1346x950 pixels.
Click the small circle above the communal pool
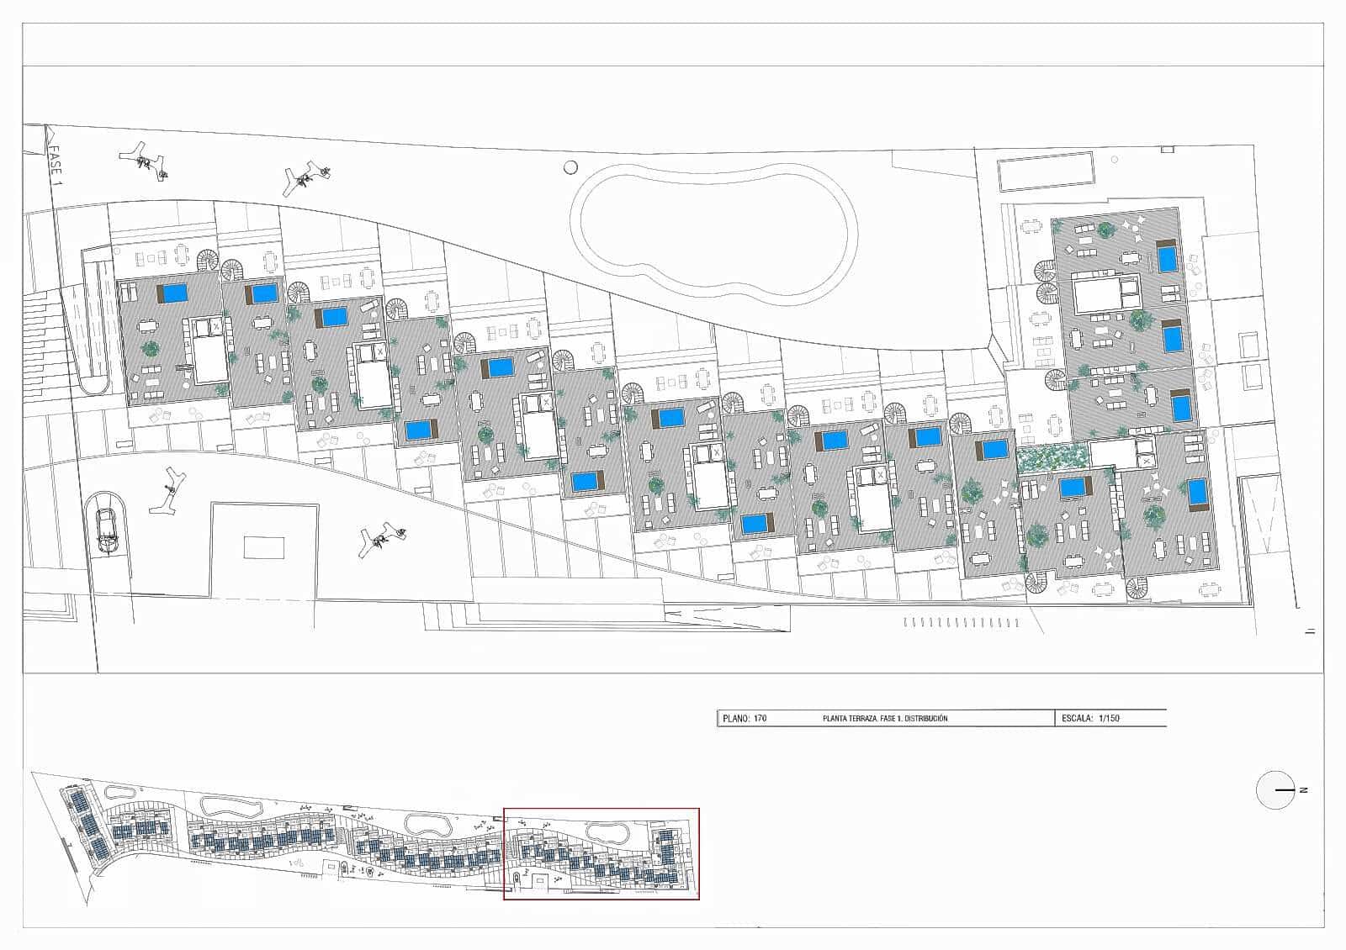point(571,167)
